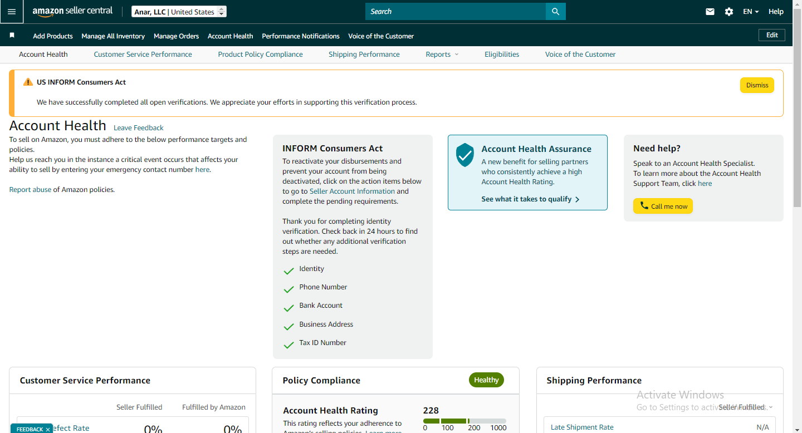Click 'here' link for emergency contact number
The image size is (802, 433).
pos(202,170)
